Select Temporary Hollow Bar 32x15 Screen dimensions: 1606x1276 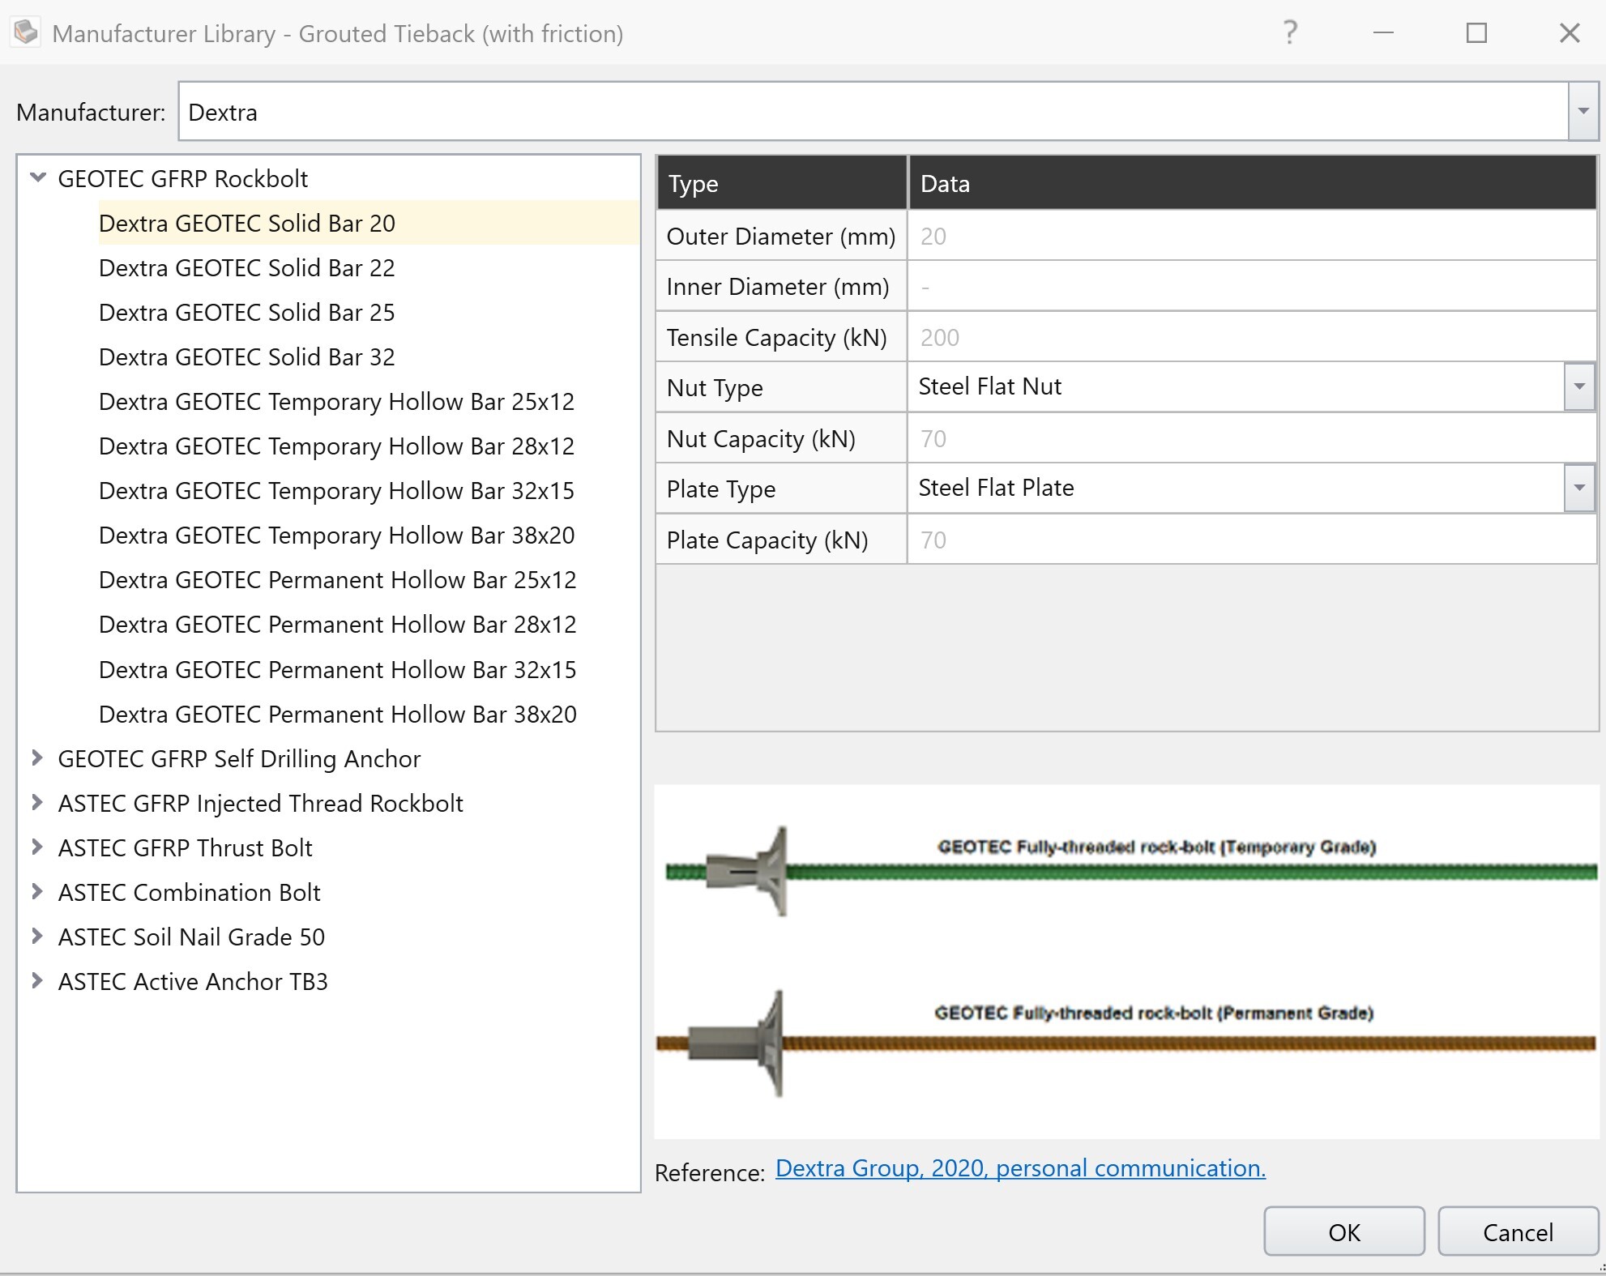tap(337, 490)
